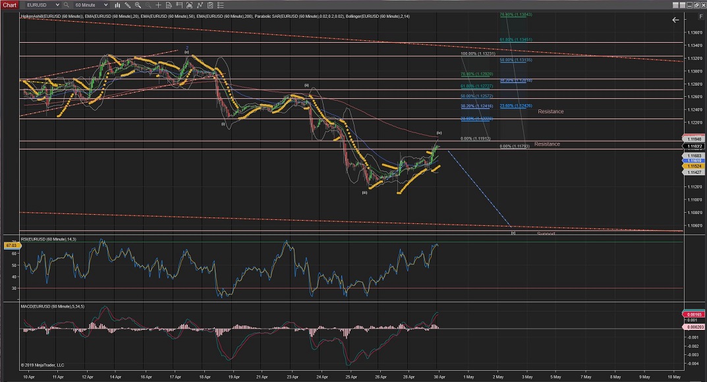The image size is (707, 382).
Task: Select the Chart tab
Action: click(x=11, y=5)
